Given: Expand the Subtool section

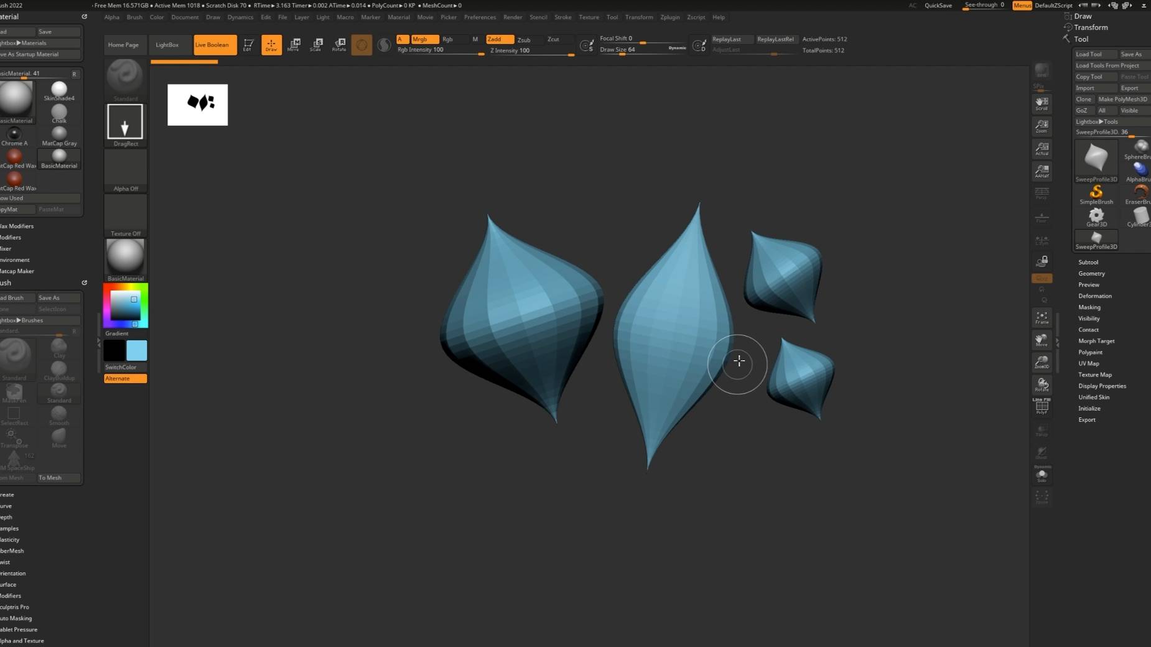Looking at the screenshot, I should tap(1088, 263).
